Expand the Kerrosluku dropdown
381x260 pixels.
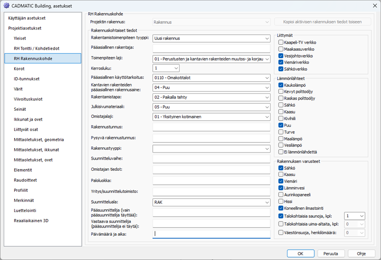pyautogui.click(x=166, y=68)
